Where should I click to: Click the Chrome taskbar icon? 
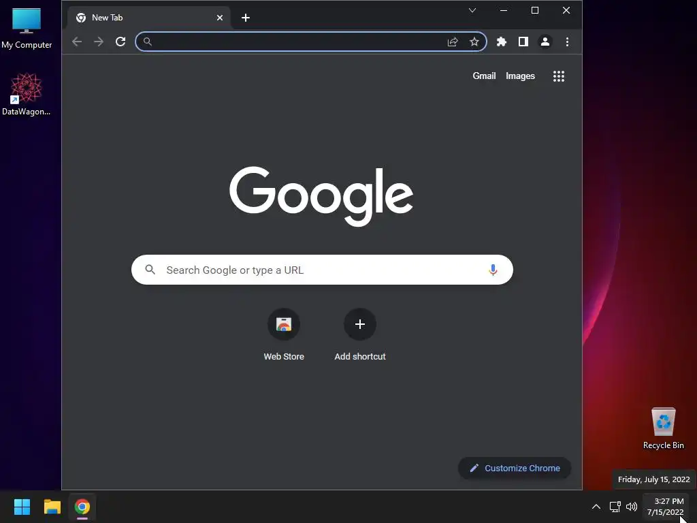[82, 507]
